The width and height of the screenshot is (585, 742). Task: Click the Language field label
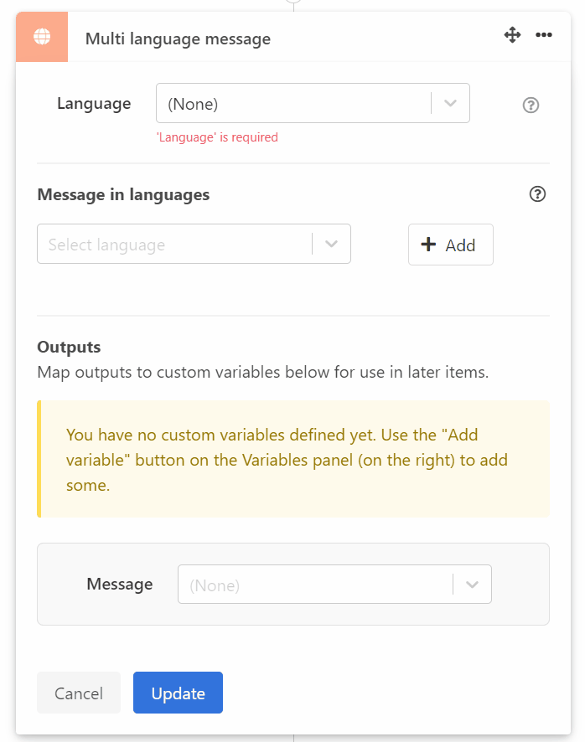tap(94, 104)
